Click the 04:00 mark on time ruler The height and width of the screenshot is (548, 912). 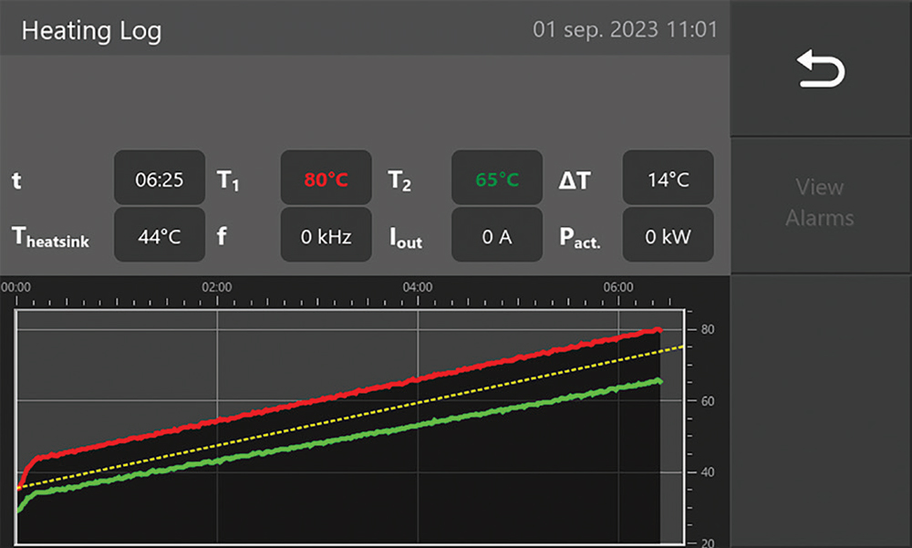click(418, 287)
